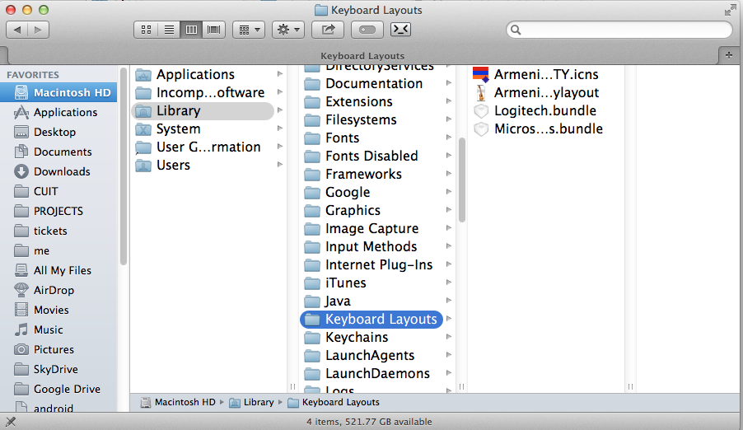The width and height of the screenshot is (743, 430).
Task: Expand arrow beside Input Methods folder
Action: [449, 246]
